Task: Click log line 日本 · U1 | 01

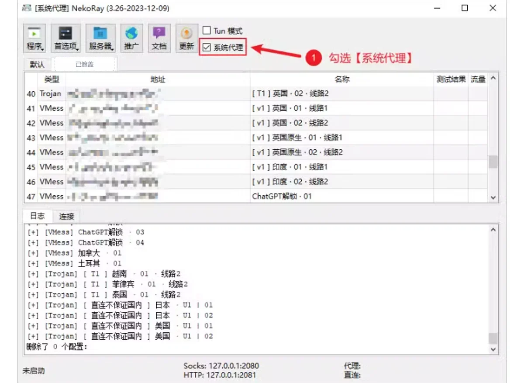Action: 120,305
